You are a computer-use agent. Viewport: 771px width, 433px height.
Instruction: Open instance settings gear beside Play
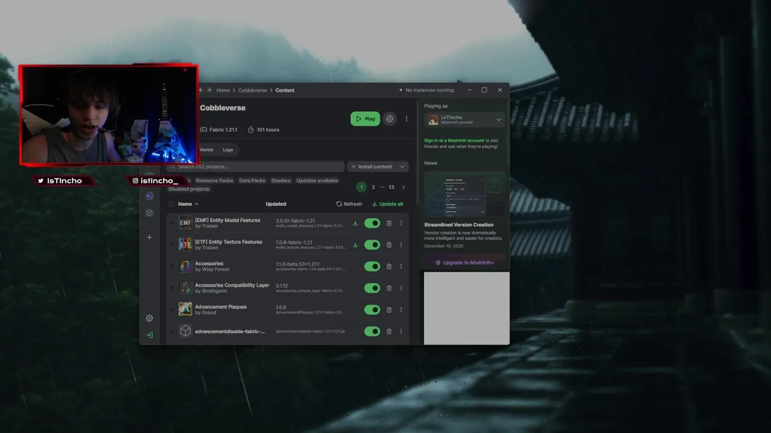390,119
